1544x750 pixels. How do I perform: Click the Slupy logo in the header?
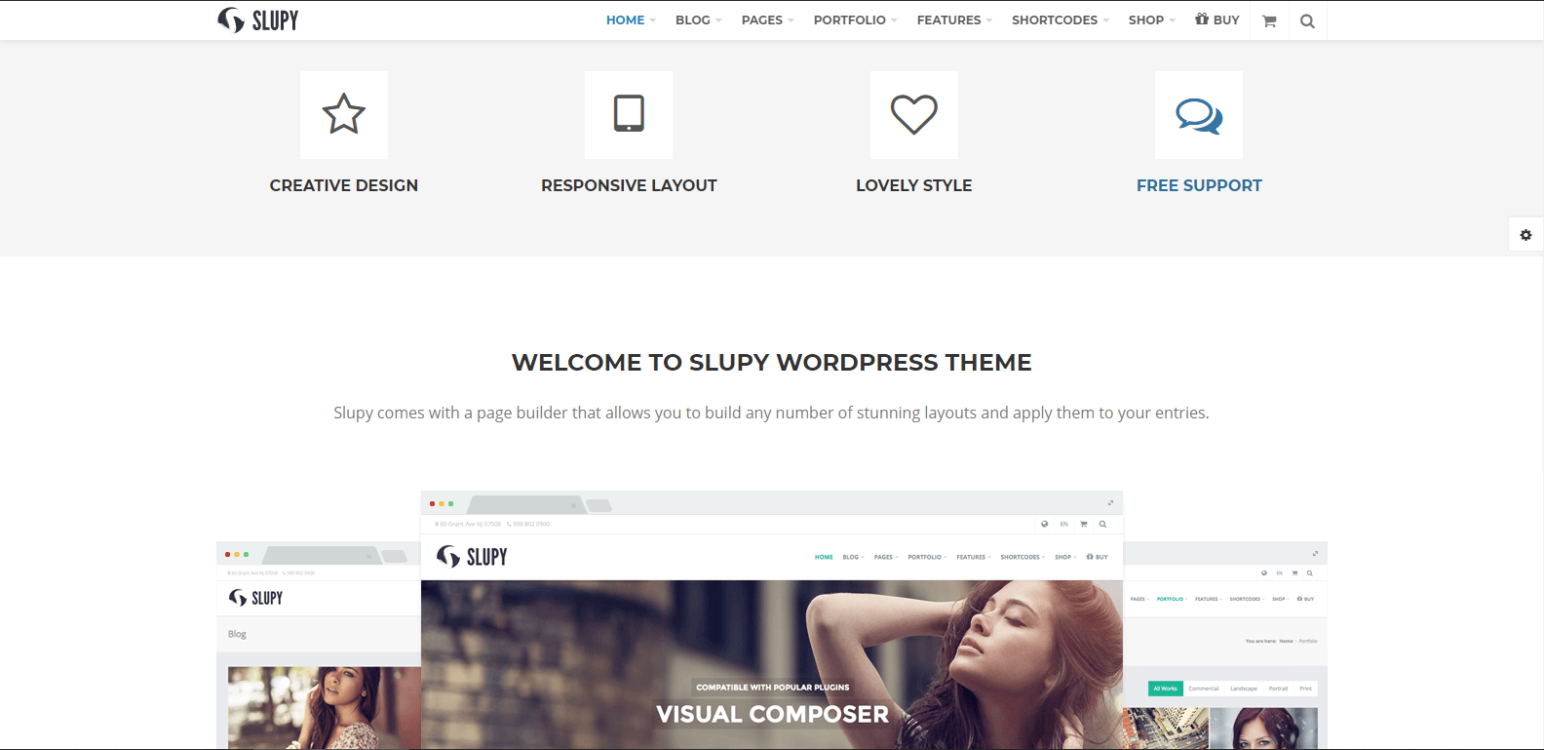(x=258, y=20)
